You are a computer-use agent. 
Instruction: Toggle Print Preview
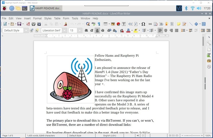(39, 24)
